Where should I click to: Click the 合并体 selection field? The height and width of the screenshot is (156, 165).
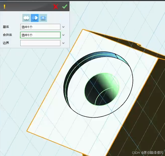pyautogui.click(x=40, y=35)
